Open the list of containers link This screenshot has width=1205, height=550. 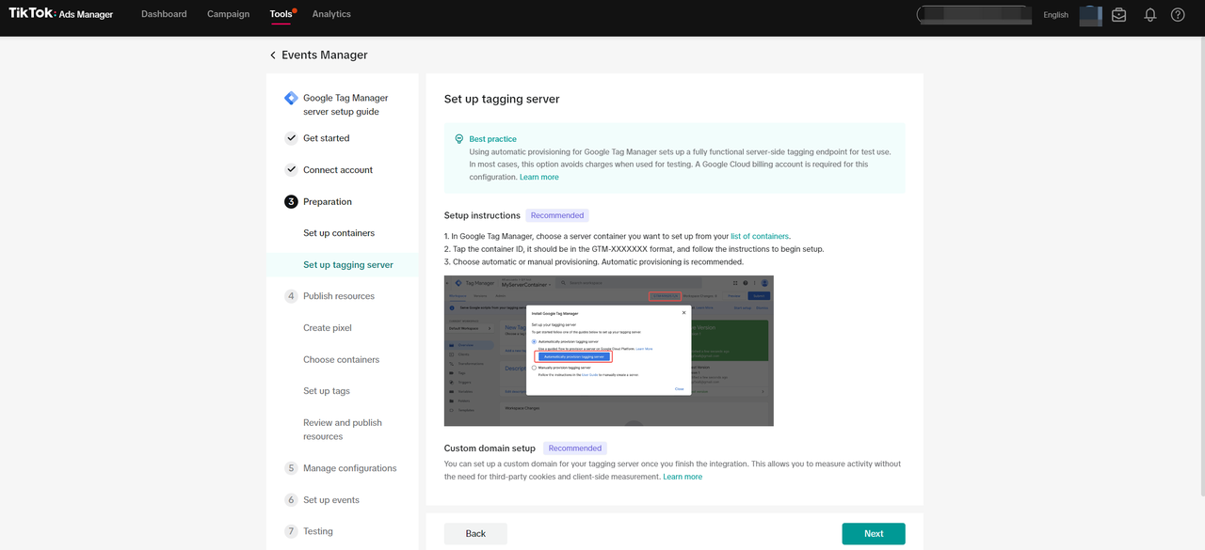point(760,236)
